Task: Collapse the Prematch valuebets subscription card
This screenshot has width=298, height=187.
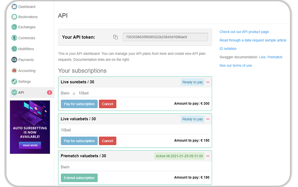Action: (208, 156)
